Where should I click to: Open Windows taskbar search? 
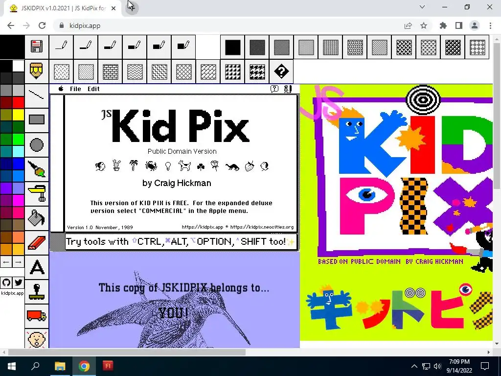pyautogui.click(x=35, y=366)
